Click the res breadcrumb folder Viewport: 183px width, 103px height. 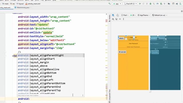click(x=13, y=4)
